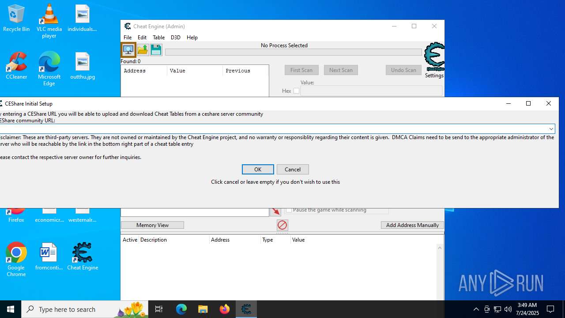
Task: Click the First Scan button
Action: [301, 70]
